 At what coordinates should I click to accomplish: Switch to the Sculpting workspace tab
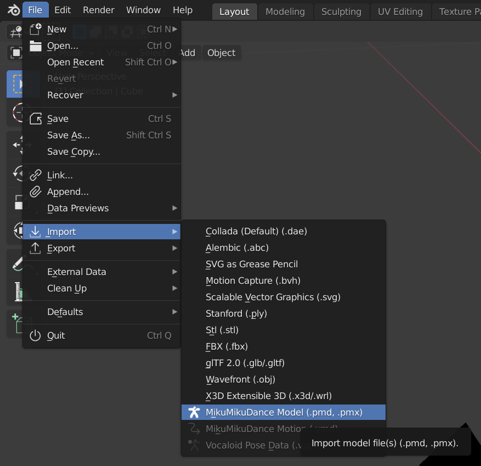tap(341, 12)
